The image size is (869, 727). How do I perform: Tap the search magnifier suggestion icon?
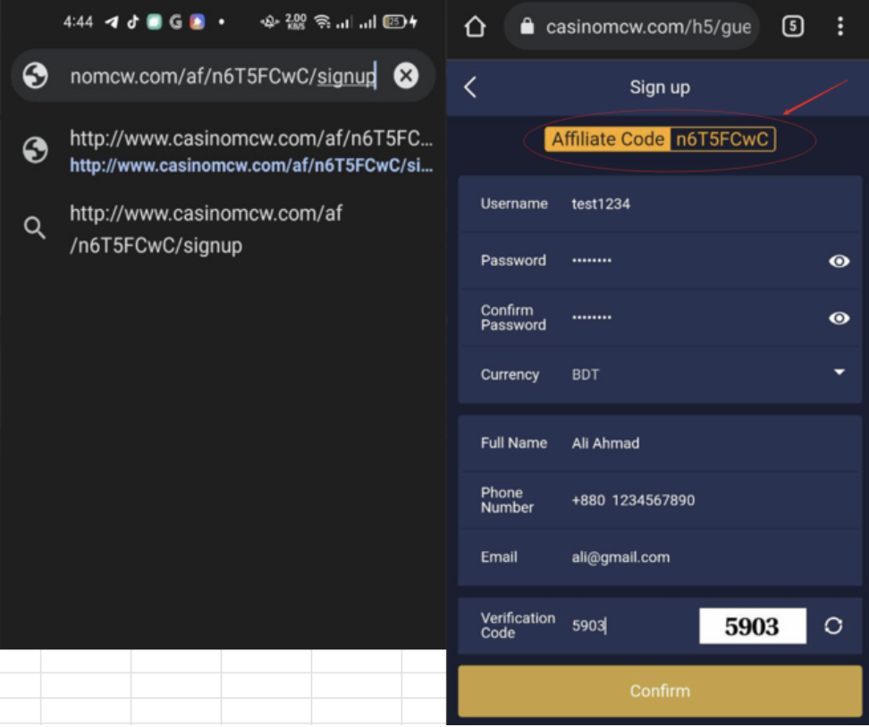[x=35, y=229]
